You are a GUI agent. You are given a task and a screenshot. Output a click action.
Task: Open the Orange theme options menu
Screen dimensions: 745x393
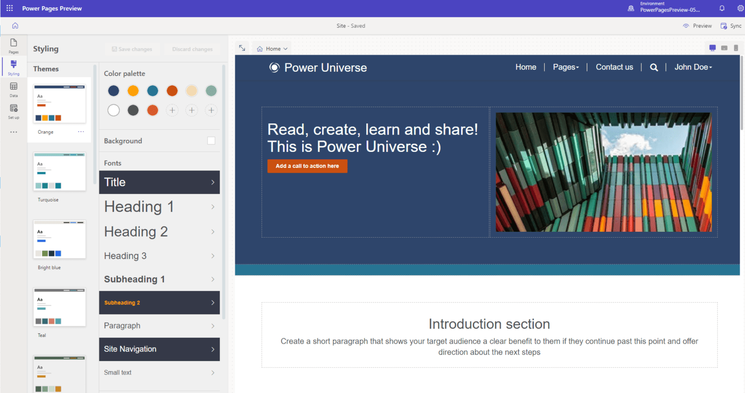tap(81, 132)
